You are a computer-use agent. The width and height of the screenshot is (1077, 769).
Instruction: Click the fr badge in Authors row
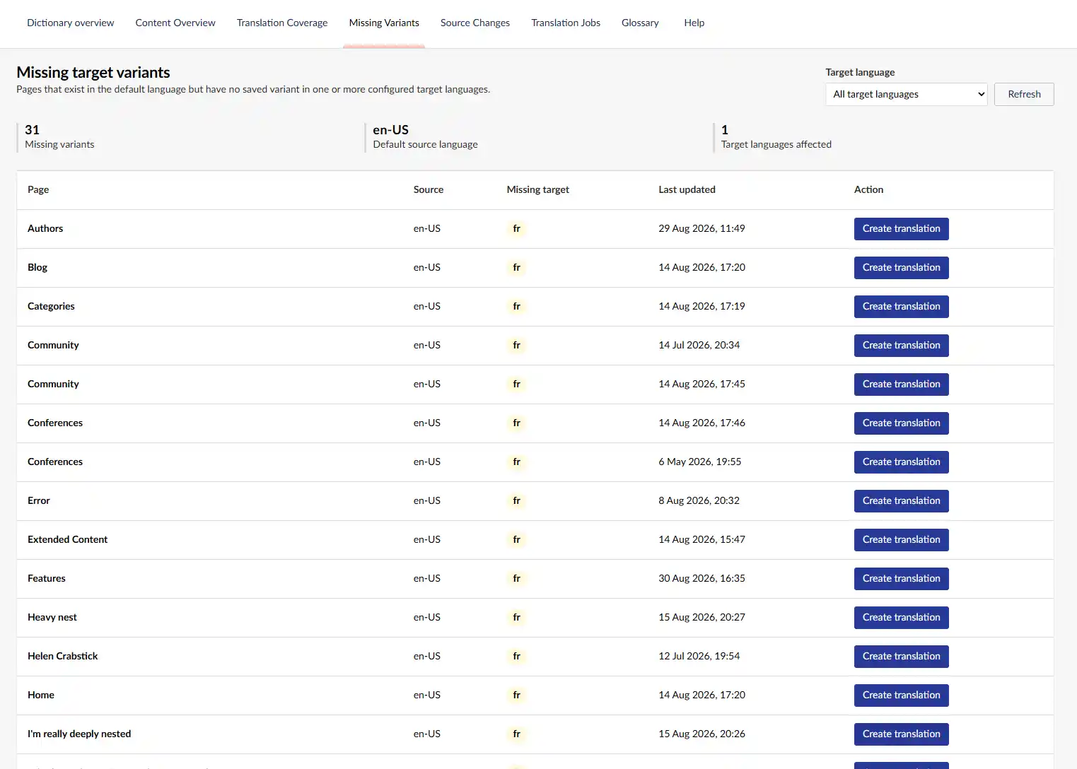517,228
